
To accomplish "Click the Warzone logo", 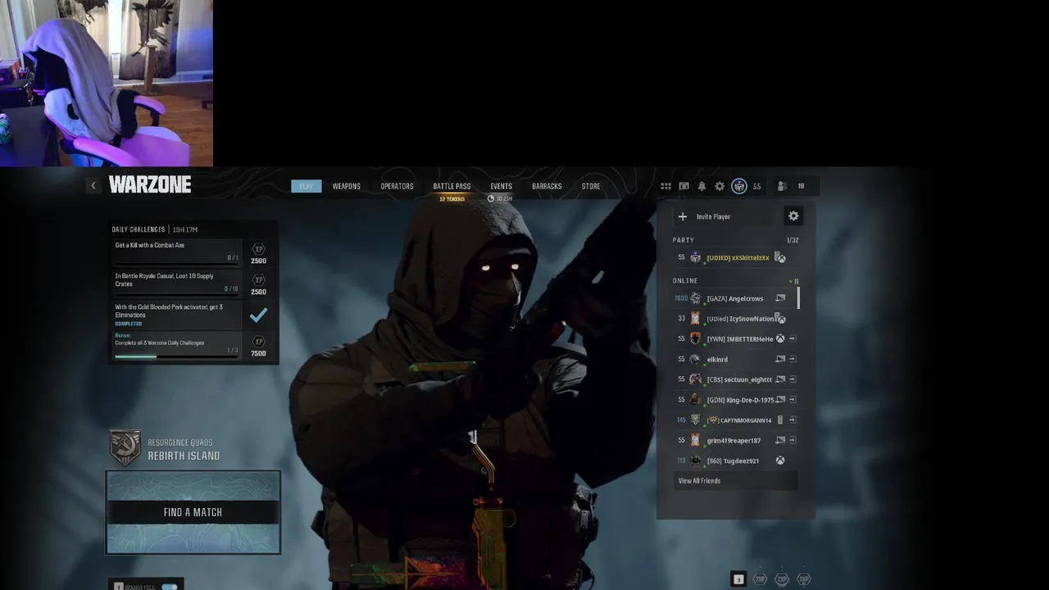I will (150, 185).
